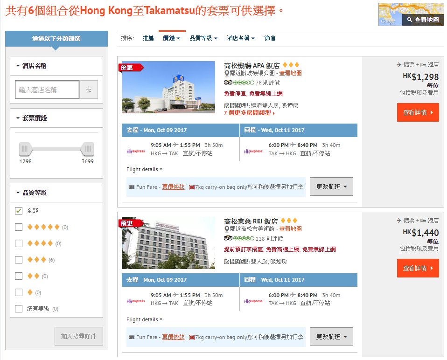
Task: Sort results by 節省
Action: coord(270,38)
